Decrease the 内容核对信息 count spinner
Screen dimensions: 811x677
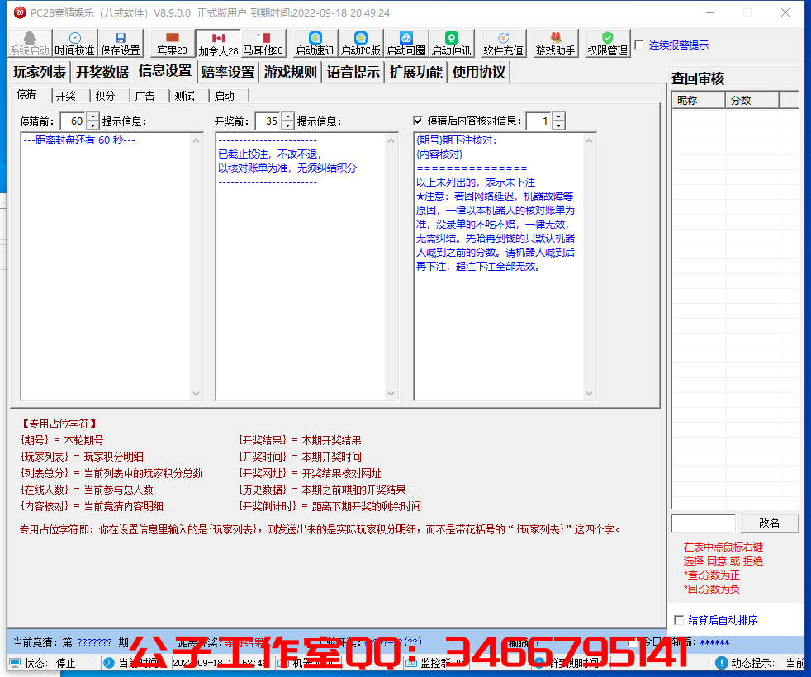pos(558,125)
